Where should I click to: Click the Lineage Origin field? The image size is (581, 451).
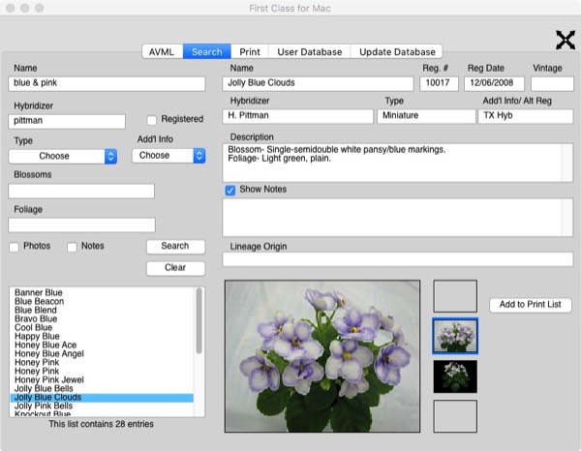pyautogui.click(x=398, y=259)
